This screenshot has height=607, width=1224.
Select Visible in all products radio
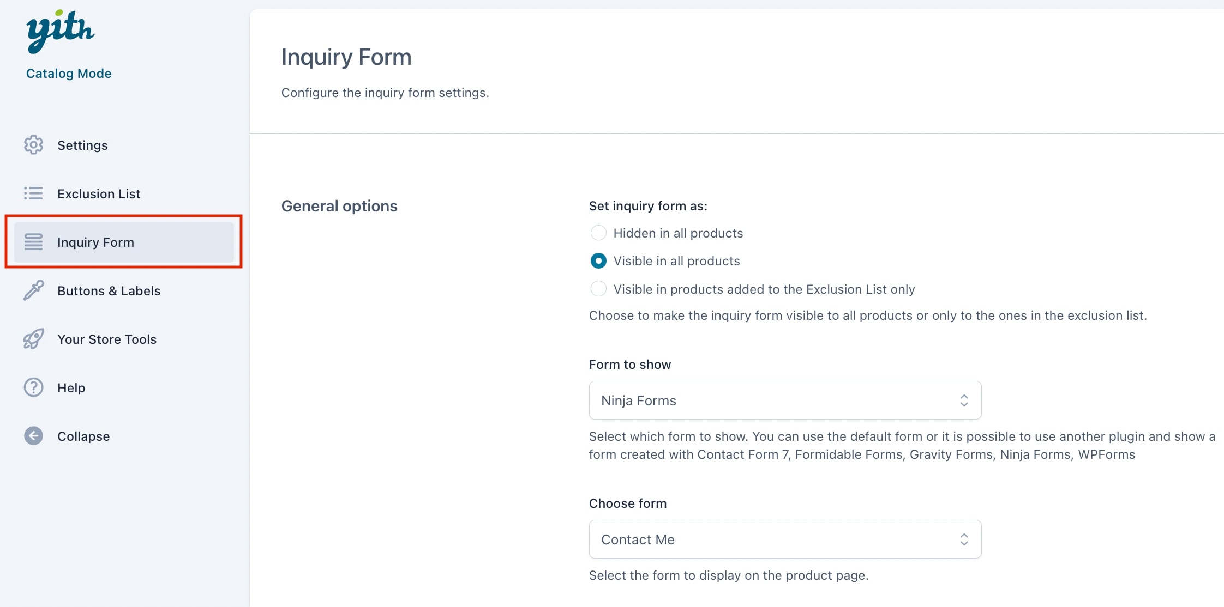(x=598, y=261)
